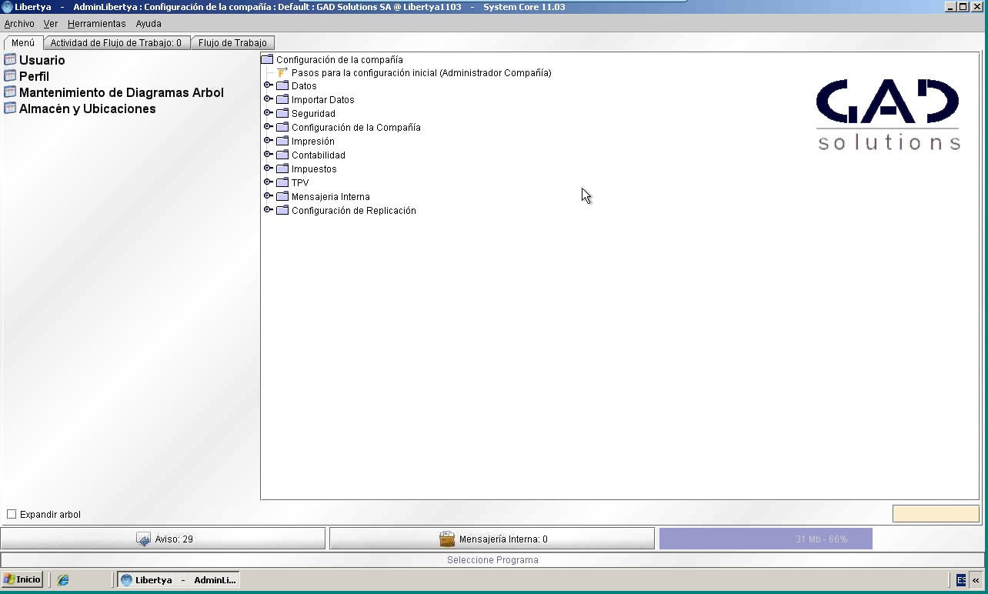Open Usuario shortcut label
This screenshot has height=594, width=988.
[x=42, y=60]
